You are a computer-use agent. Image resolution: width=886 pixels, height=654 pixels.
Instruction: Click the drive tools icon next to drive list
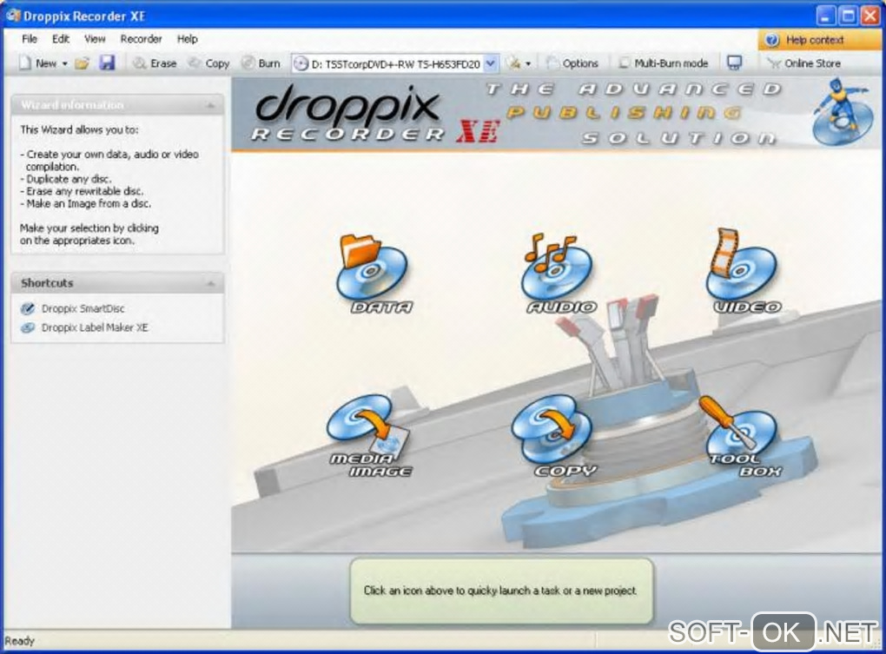(x=513, y=63)
